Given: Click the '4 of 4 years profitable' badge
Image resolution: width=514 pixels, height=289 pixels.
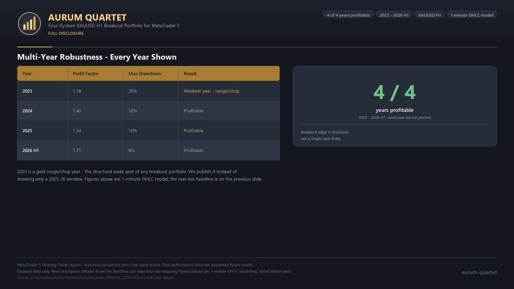Looking at the screenshot, I should tap(348, 15).
